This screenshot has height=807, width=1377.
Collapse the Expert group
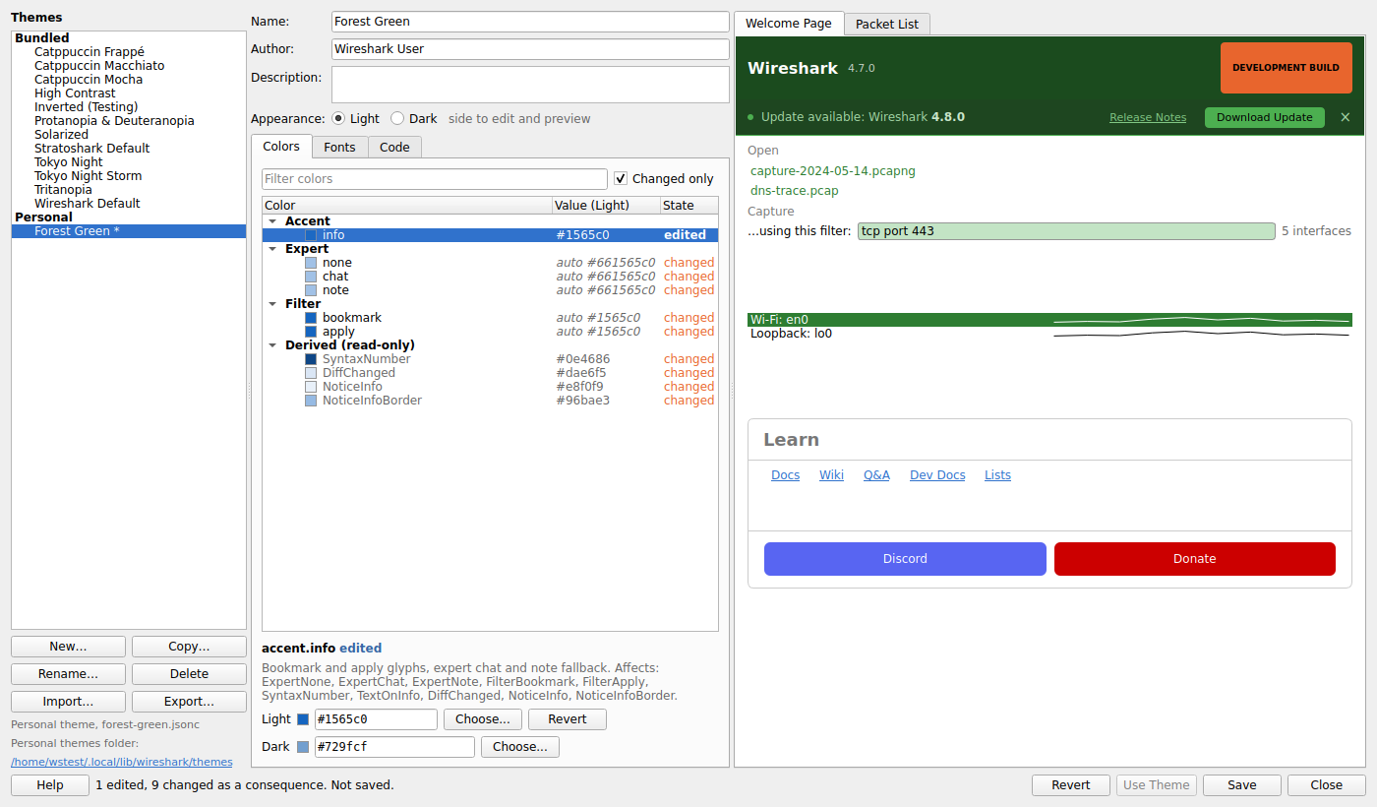point(271,249)
